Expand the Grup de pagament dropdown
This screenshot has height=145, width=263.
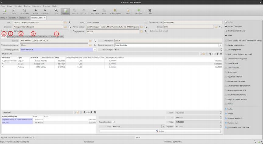point(95,49)
